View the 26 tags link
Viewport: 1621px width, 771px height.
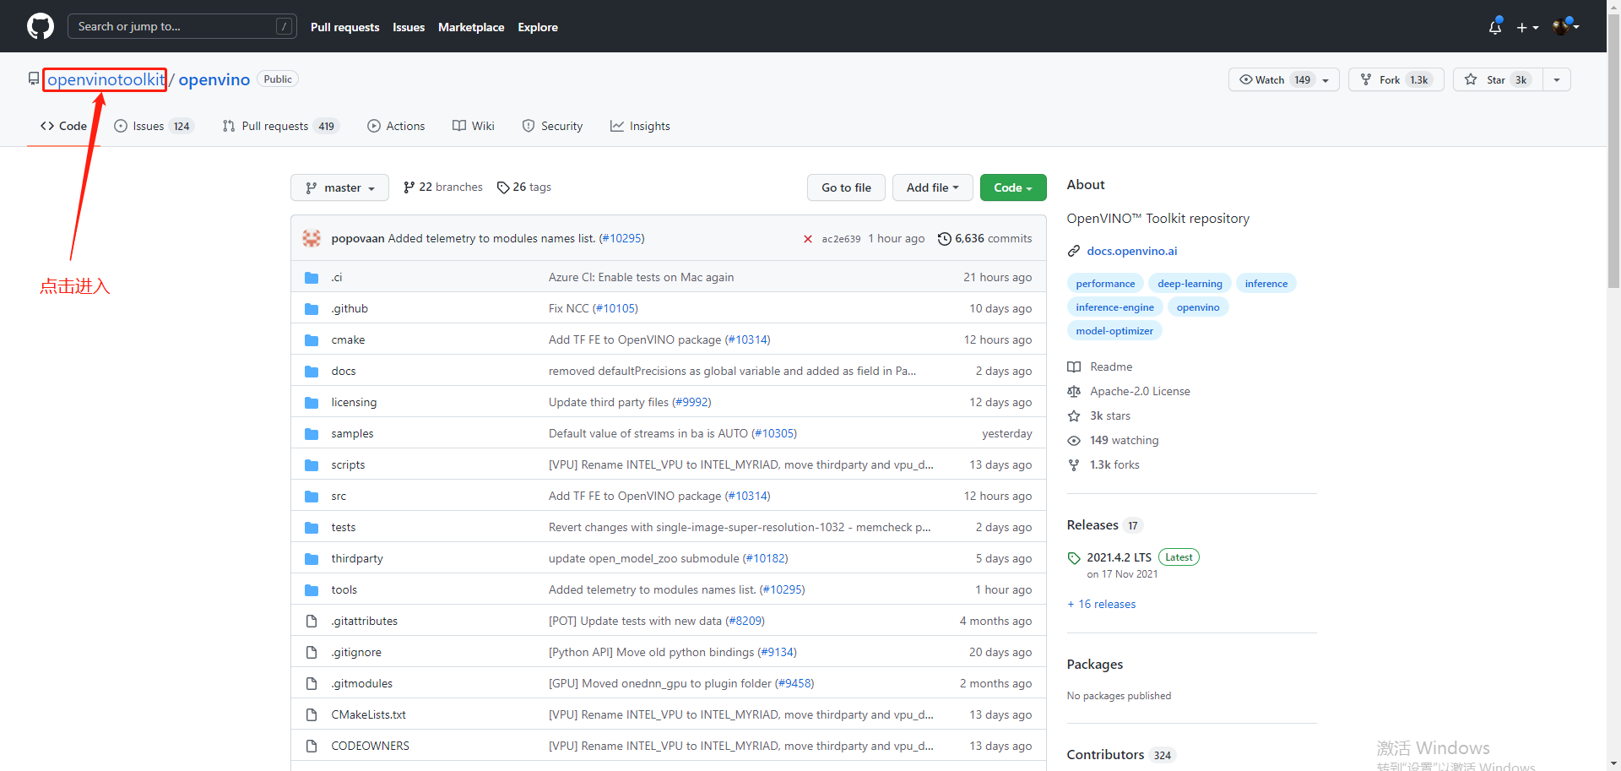coord(524,187)
